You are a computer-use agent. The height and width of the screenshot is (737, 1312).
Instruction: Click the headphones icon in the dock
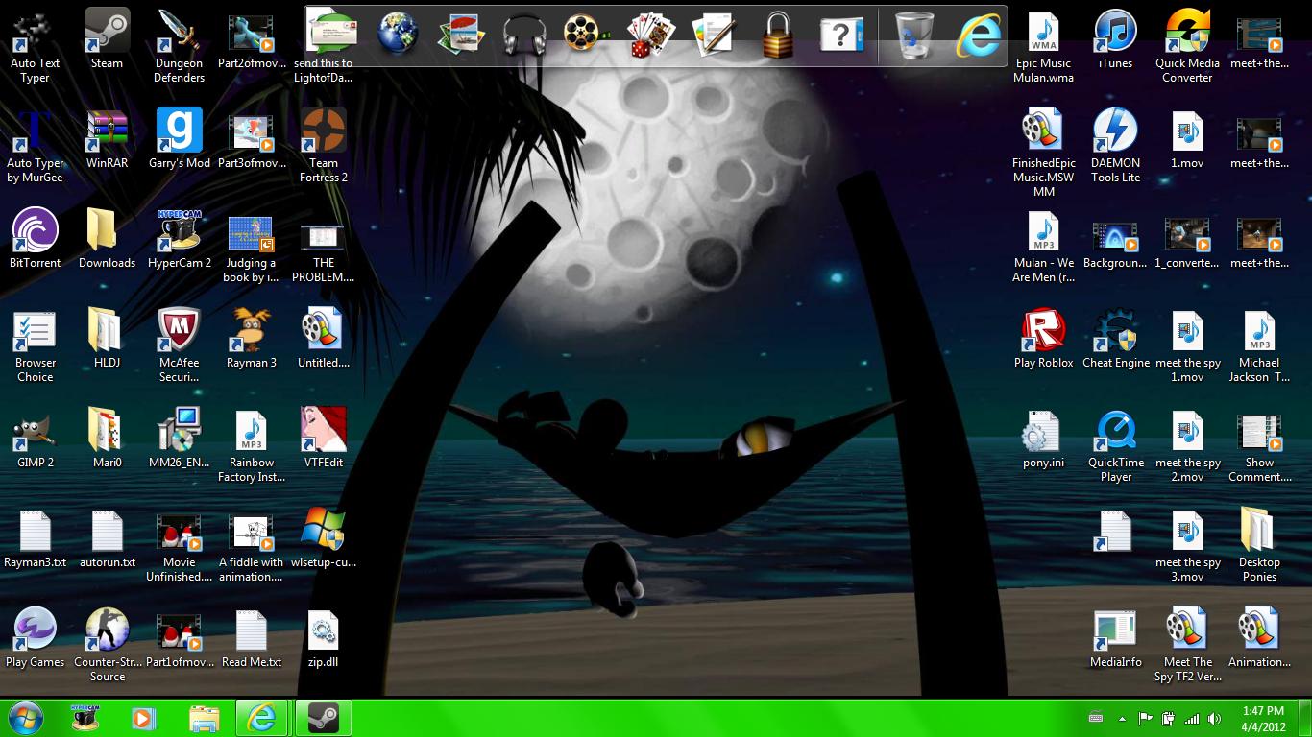pos(523,36)
